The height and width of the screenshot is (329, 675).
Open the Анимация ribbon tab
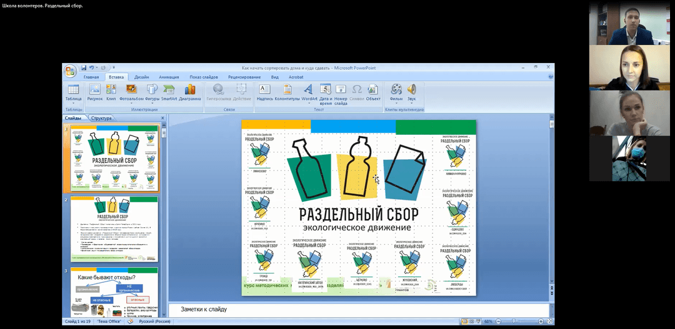point(169,77)
